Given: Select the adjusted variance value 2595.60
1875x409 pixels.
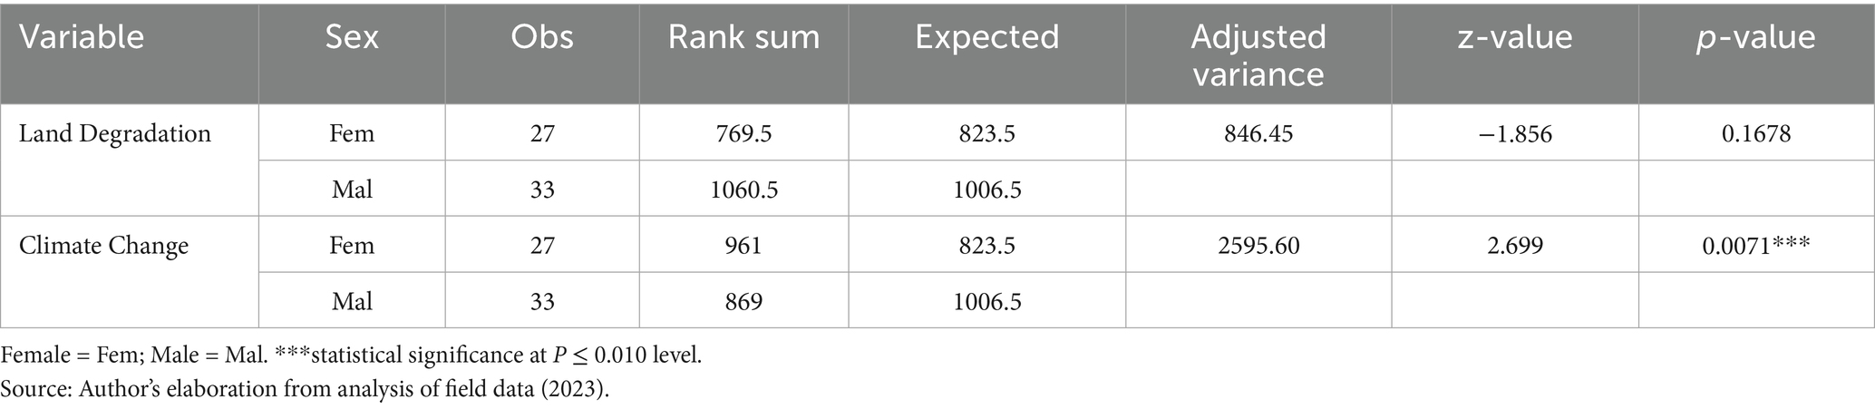Looking at the screenshot, I should 1258,246.
